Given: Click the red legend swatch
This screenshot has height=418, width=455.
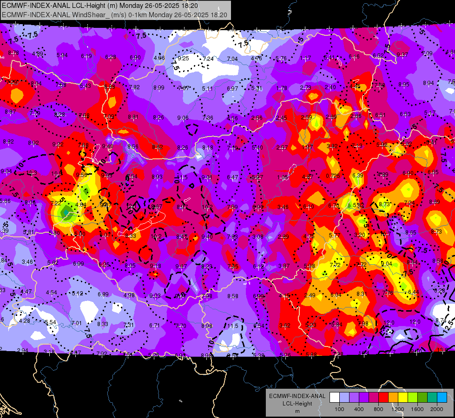Looking at the screenshot, I should pyautogui.click(x=383, y=398).
